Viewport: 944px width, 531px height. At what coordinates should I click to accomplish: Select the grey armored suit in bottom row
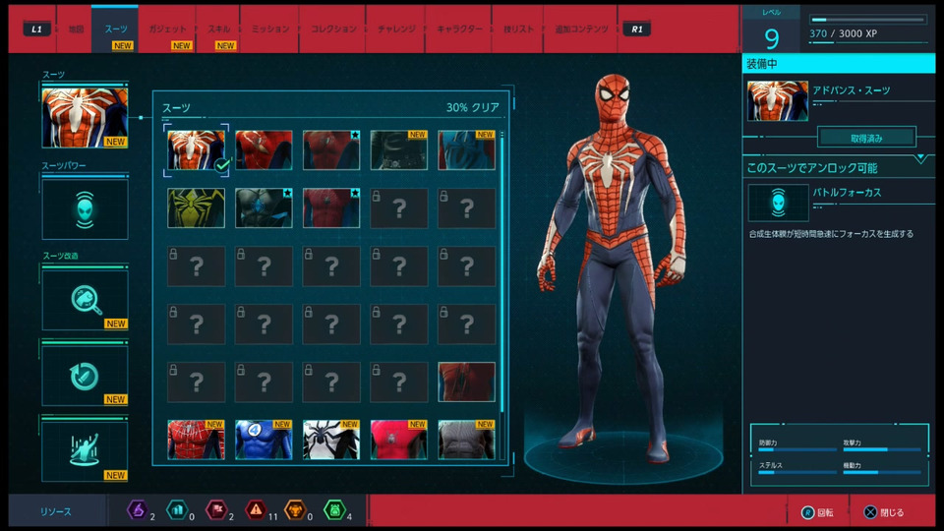pyautogui.click(x=466, y=440)
